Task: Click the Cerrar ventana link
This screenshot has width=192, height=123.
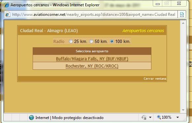Action: coord(155,79)
